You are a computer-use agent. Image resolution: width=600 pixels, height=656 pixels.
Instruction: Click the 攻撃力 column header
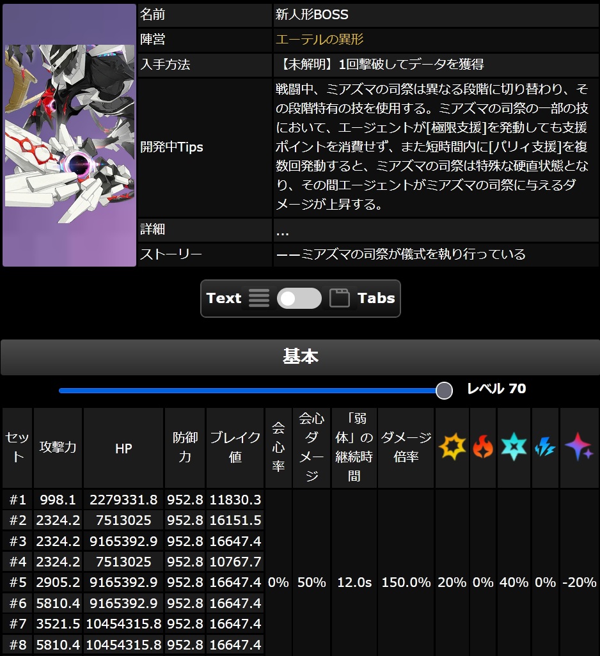(58, 448)
